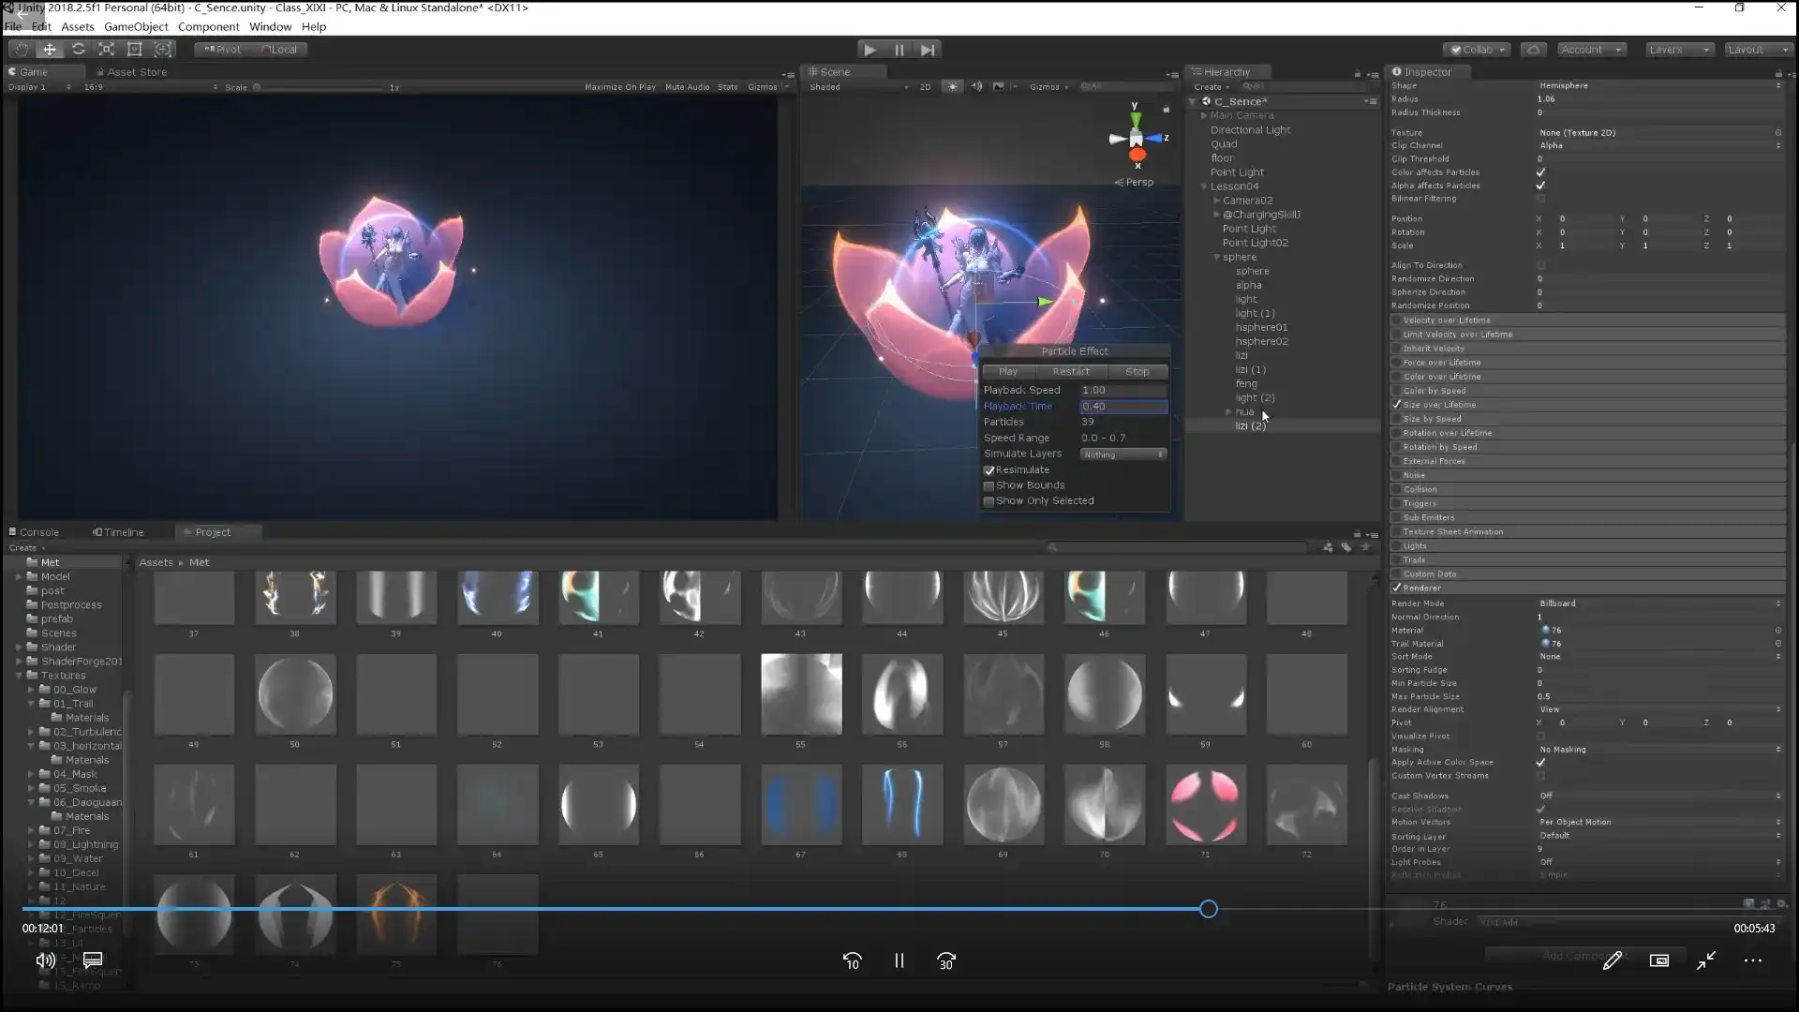Click the Stop particle button
1799x1012 pixels.
tap(1137, 372)
